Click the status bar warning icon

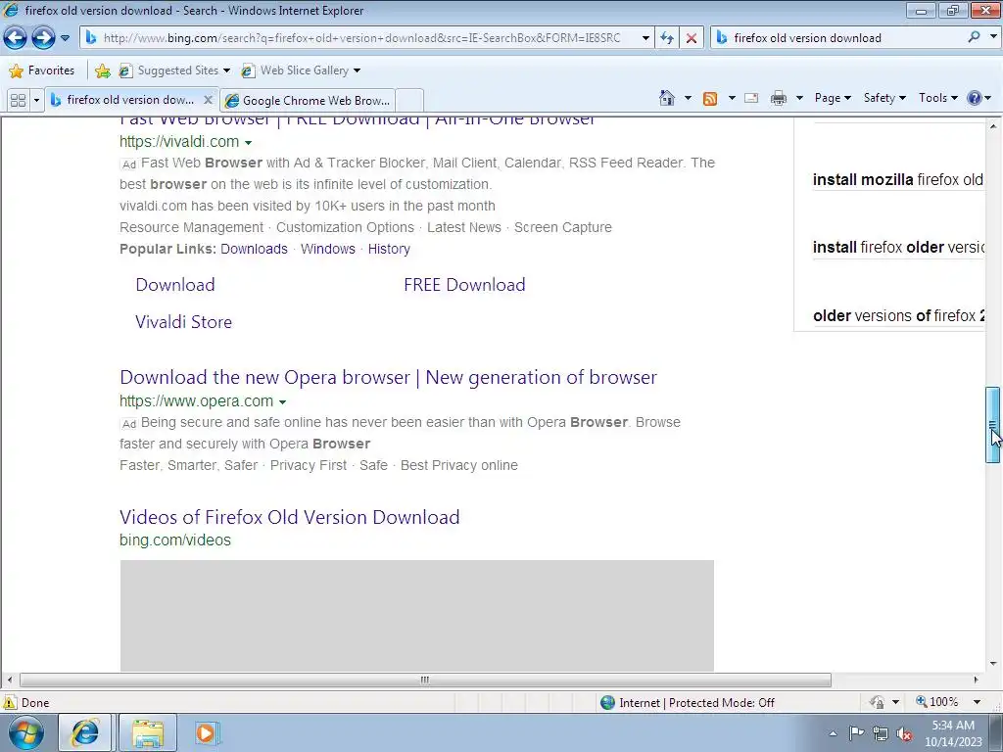pos(10,702)
